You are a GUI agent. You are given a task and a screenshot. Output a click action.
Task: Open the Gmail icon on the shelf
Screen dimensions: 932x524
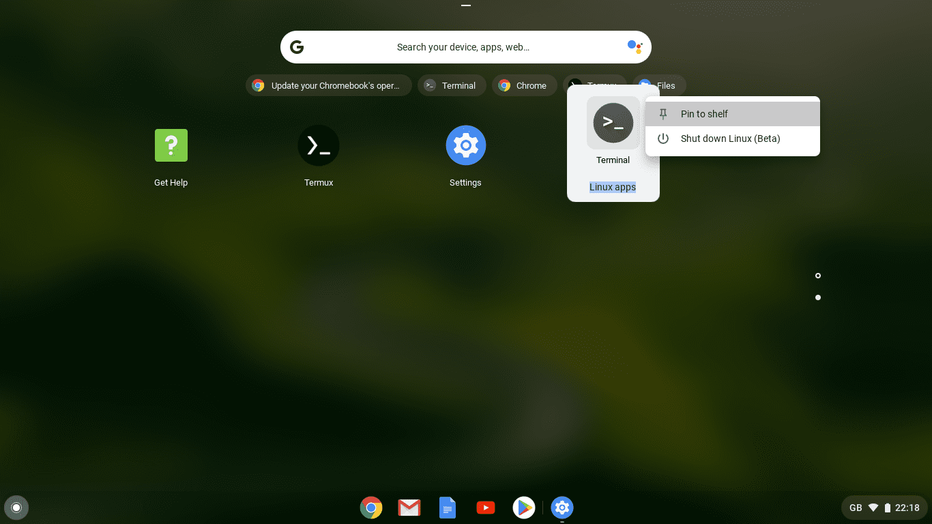click(409, 508)
